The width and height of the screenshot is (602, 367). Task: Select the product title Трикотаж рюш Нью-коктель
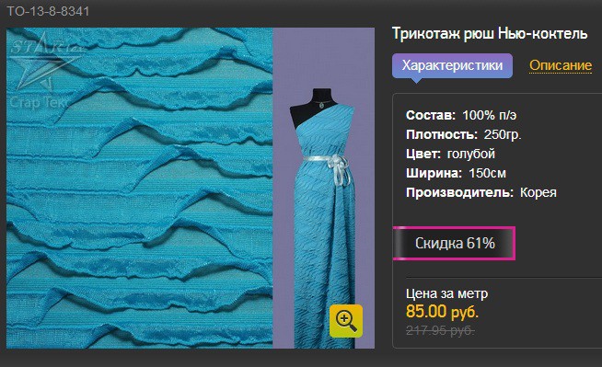(490, 34)
